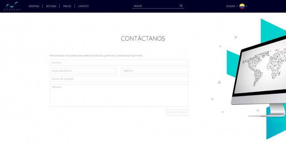Screen dimensions: 286x145
Task: Select PRECIOS in the navigation bar
Action: pyautogui.click(x=67, y=6)
